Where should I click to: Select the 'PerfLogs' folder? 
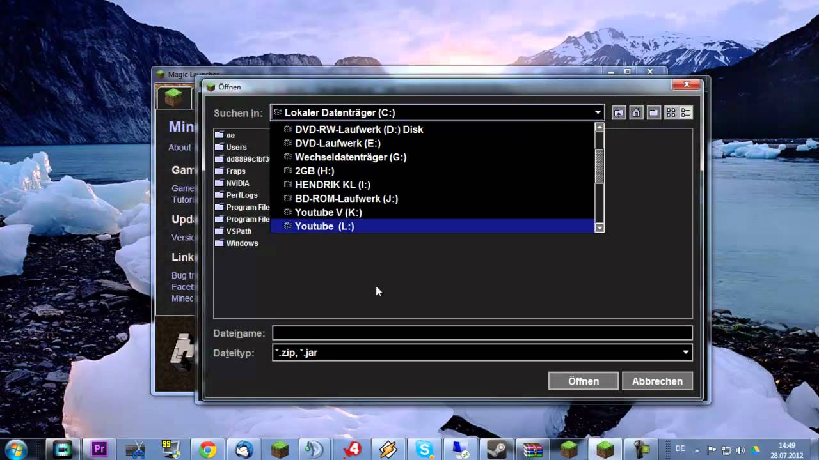(237, 195)
